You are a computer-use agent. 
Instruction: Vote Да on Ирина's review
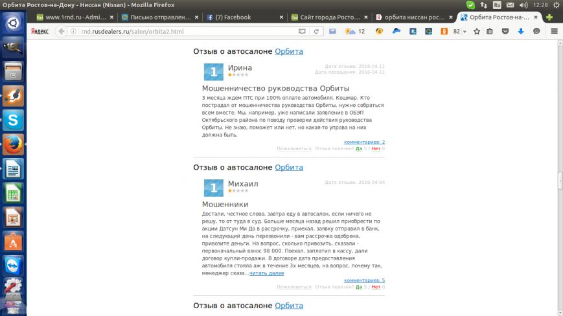[x=359, y=148]
